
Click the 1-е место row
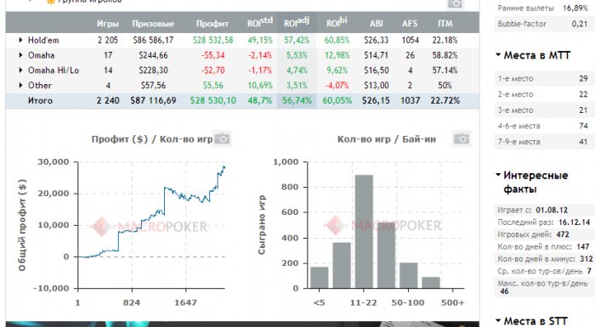(543, 78)
